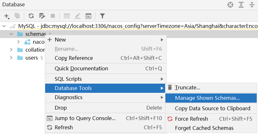Image resolution: width=258 pixels, height=134 pixels.
Task: Select the schemas tree row
Action: (x=129, y=34)
